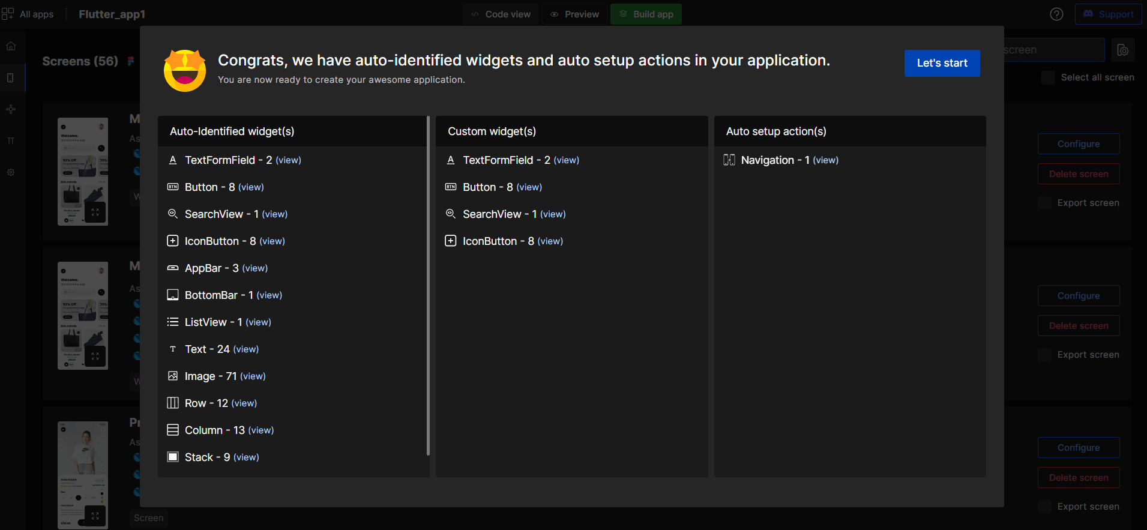This screenshot has height=530, width=1147.
Task: Open the third screen thumbnail preview
Action: [83, 474]
